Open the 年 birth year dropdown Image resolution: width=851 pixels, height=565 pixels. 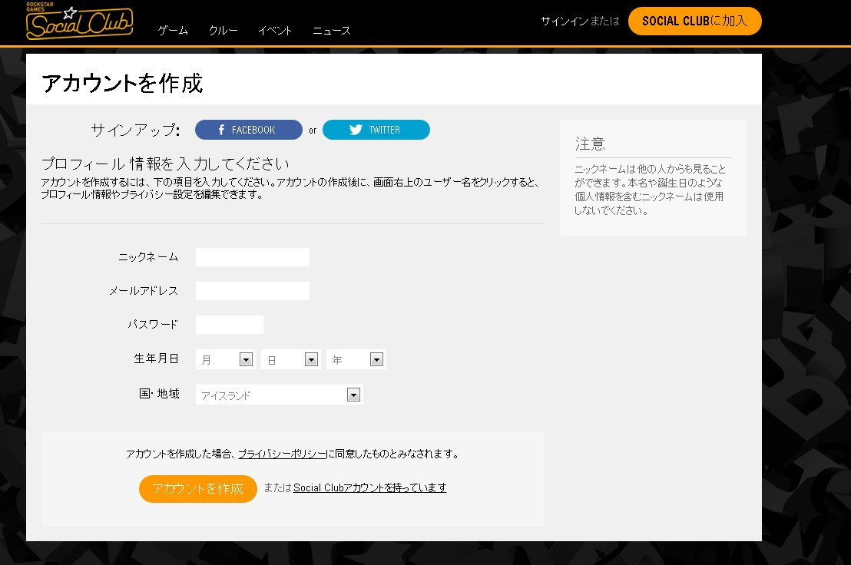356,359
